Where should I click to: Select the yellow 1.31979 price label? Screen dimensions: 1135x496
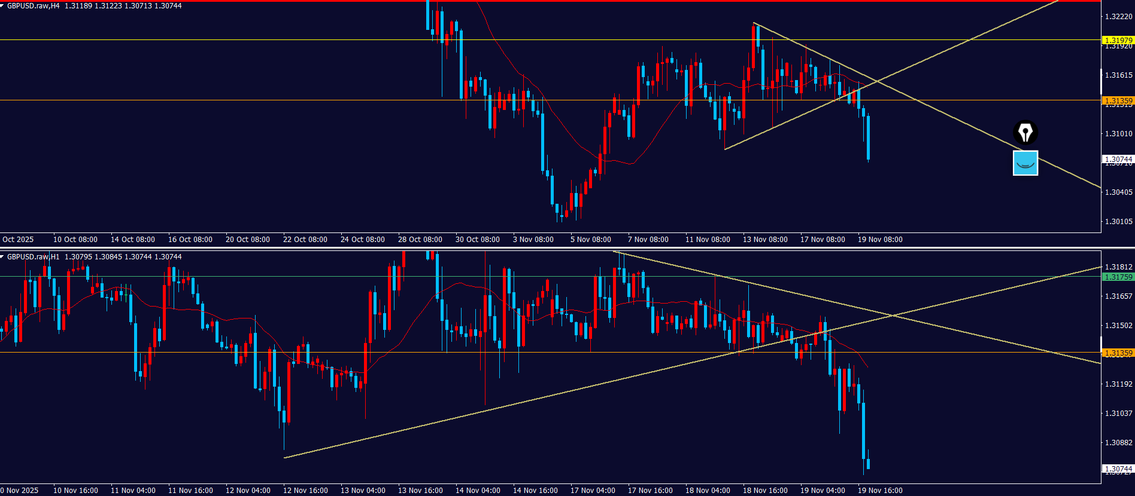[x=1118, y=40]
